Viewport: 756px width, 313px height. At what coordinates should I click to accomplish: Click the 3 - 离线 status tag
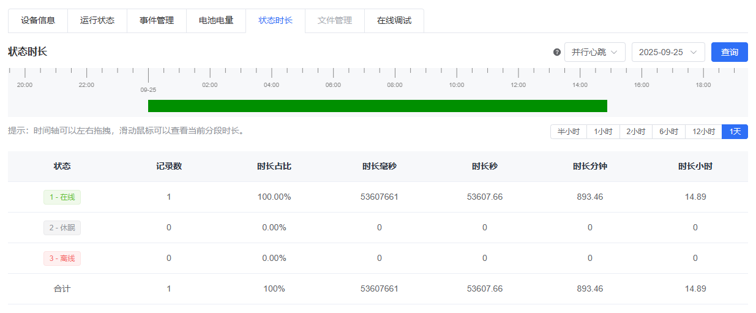pos(62,258)
